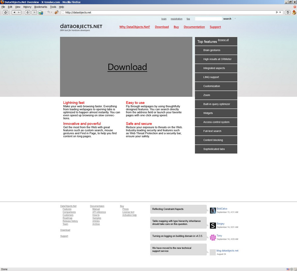This screenshot has height=271, width=297.
Task: Click the Firefox logo in the title bar
Action: click(2, 2)
